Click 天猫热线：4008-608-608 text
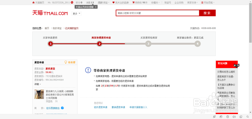 coord(203,28)
